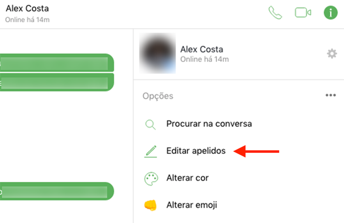The height and width of the screenshot is (223, 344).
Task: Click Alterar cor to change chat color
Action: click(188, 178)
